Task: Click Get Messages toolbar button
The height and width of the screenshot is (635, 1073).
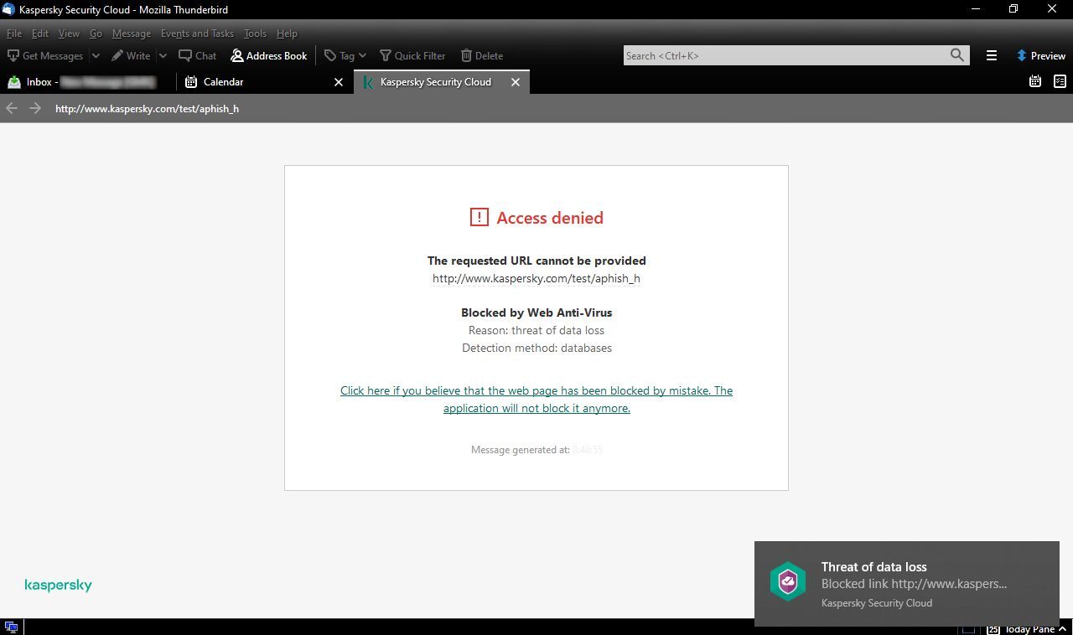Action: click(45, 56)
